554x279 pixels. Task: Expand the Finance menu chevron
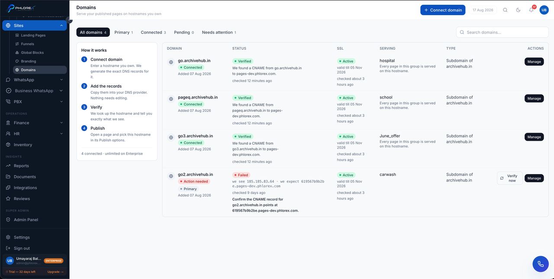(61, 123)
